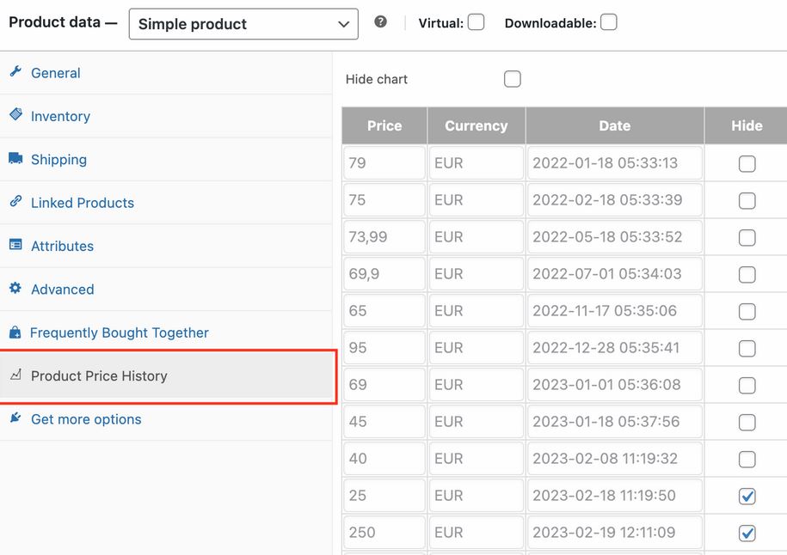The width and height of the screenshot is (787, 555).
Task: Enable the Downloadable checkbox
Action: 608,22
